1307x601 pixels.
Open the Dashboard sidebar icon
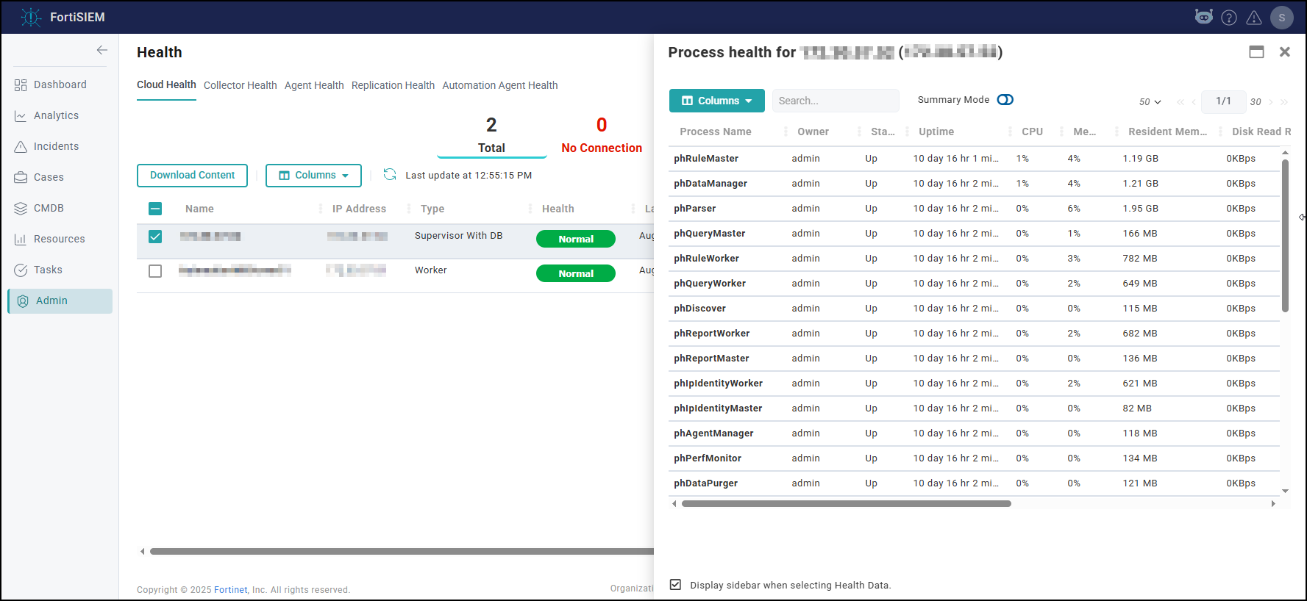21,85
